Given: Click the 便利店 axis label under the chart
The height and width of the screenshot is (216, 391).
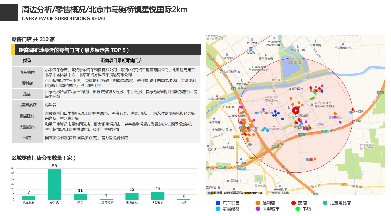Looking at the screenshot, I should tap(54, 203).
